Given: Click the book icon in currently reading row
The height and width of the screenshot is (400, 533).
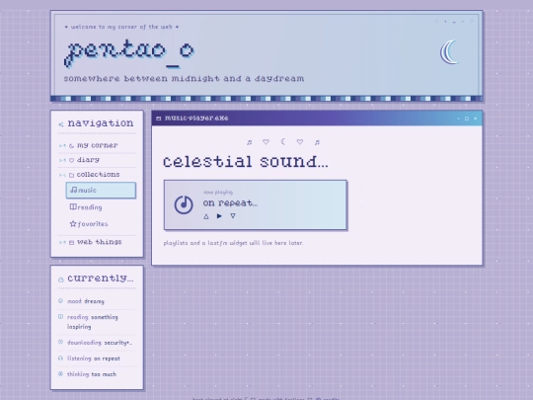Looking at the screenshot, I should click(60, 316).
